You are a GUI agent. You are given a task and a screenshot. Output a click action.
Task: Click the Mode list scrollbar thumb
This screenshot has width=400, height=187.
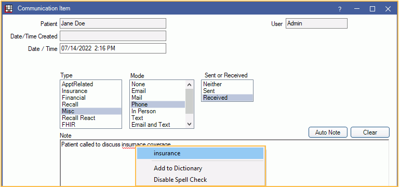[x=189, y=101]
